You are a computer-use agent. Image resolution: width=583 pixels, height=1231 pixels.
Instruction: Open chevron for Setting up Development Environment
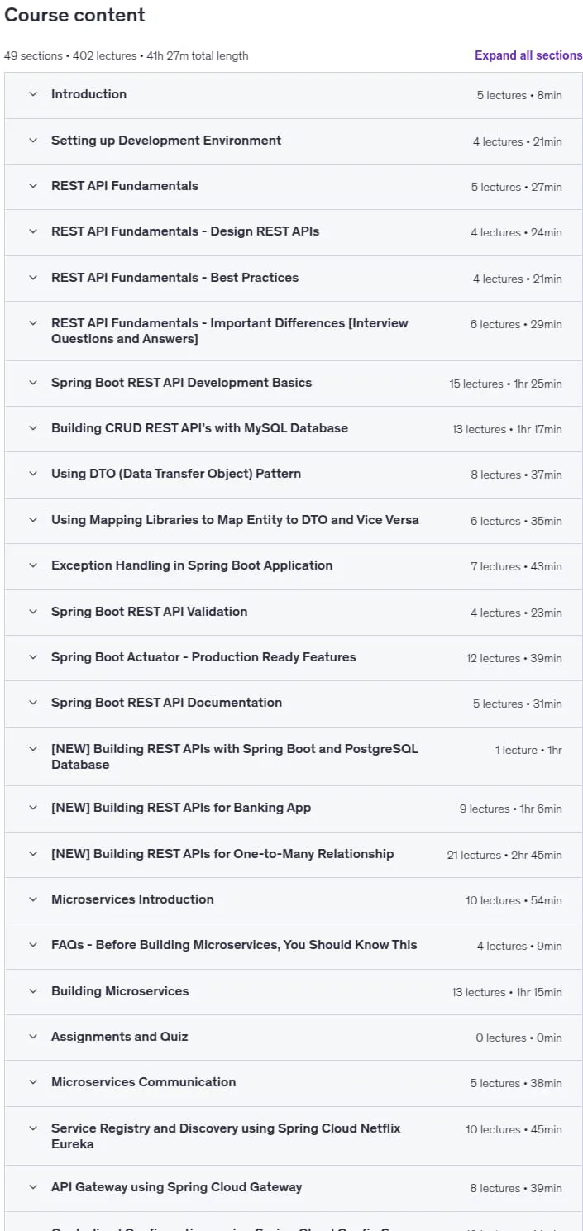33,141
